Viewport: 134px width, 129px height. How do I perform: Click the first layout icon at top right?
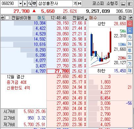pos(123,4)
